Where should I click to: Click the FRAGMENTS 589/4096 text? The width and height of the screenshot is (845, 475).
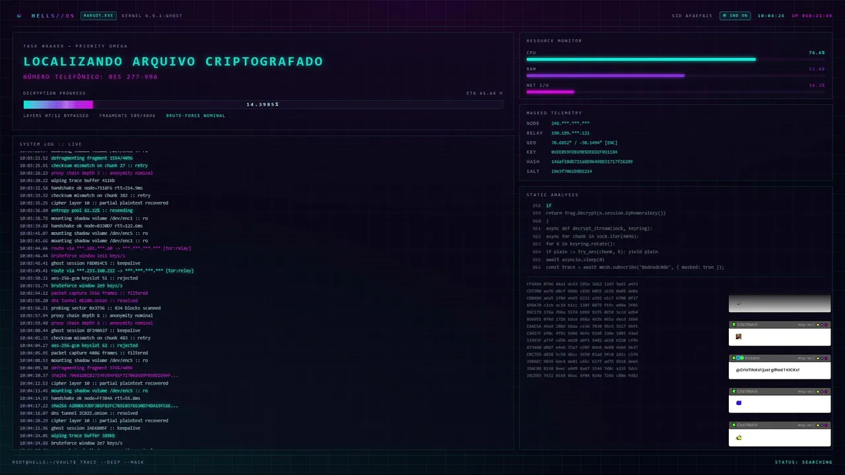tap(127, 115)
